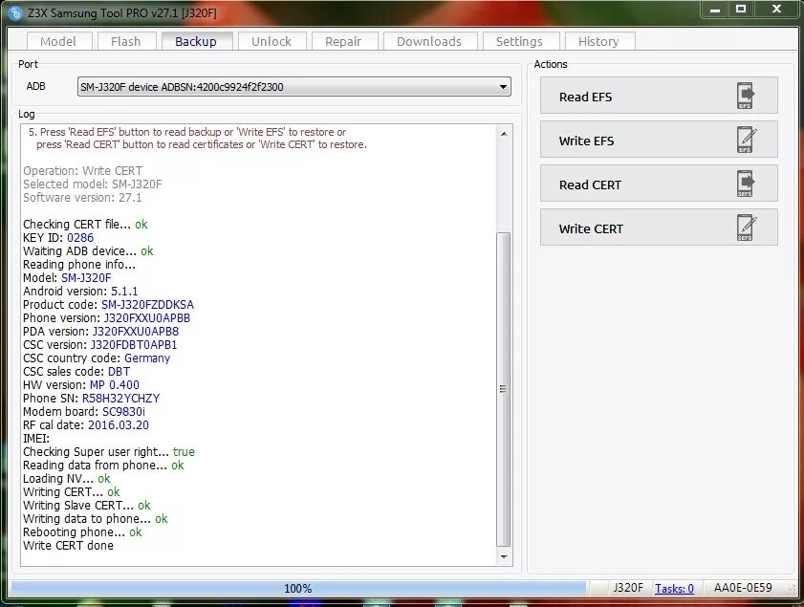Click CSC version J320FDBT0APB1 text
The width and height of the screenshot is (804, 607).
pyautogui.click(x=134, y=345)
